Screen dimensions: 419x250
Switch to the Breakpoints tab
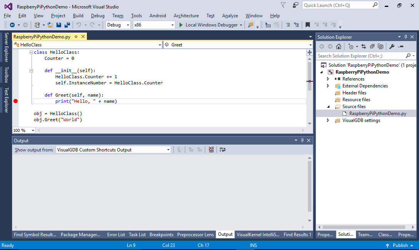click(x=161, y=235)
